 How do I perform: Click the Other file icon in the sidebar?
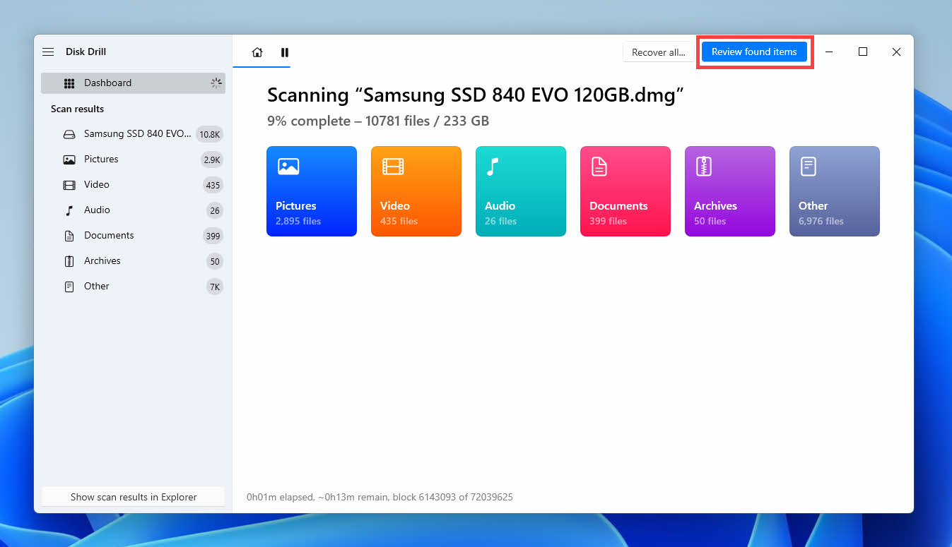[x=69, y=287]
